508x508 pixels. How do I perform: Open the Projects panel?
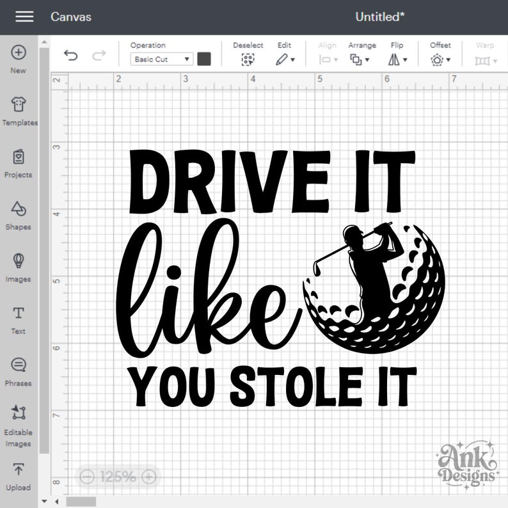[19, 164]
